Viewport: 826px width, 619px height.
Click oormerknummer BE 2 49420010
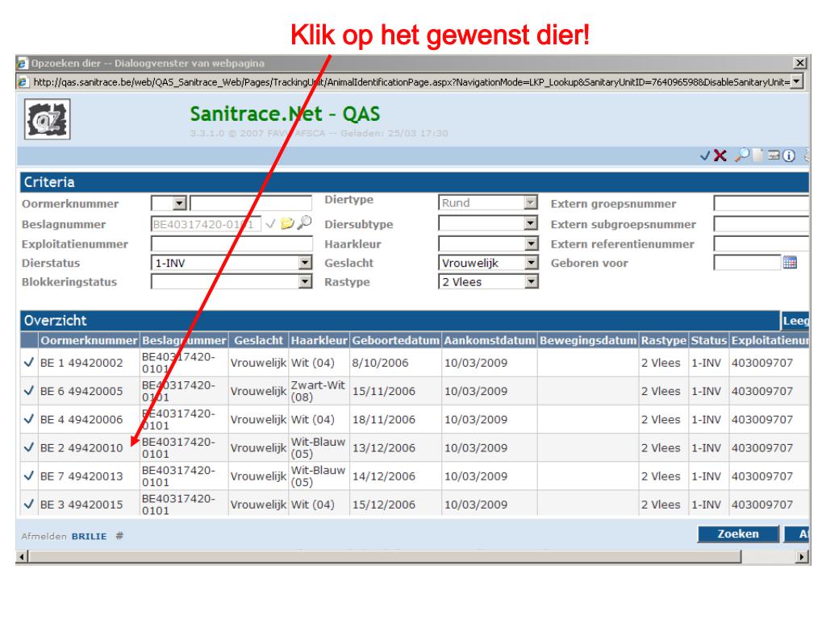tap(81, 448)
